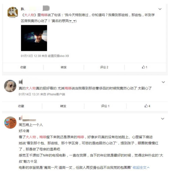The width and height of the screenshot is (178, 174).
Task: Click 收藏 under the first post
Action: tap(23, 67)
